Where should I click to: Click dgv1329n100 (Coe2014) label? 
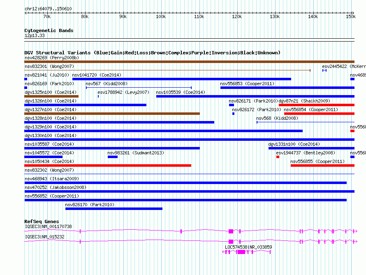pyautogui.click(x=51, y=127)
